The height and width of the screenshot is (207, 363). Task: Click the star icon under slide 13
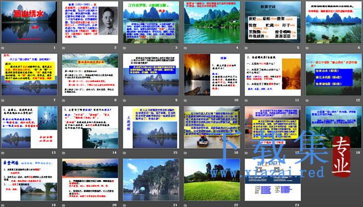(3, 153)
